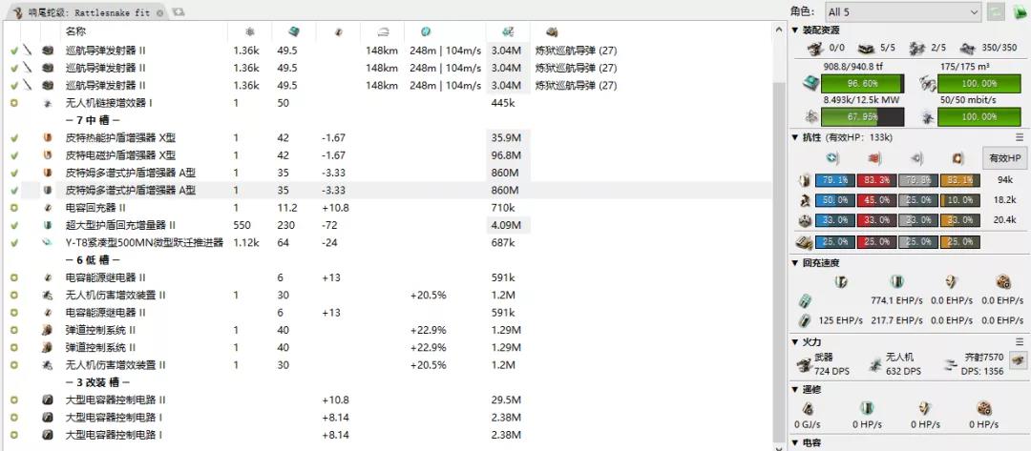Close the Rattlesnake fit tab

[x=160, y=11]
